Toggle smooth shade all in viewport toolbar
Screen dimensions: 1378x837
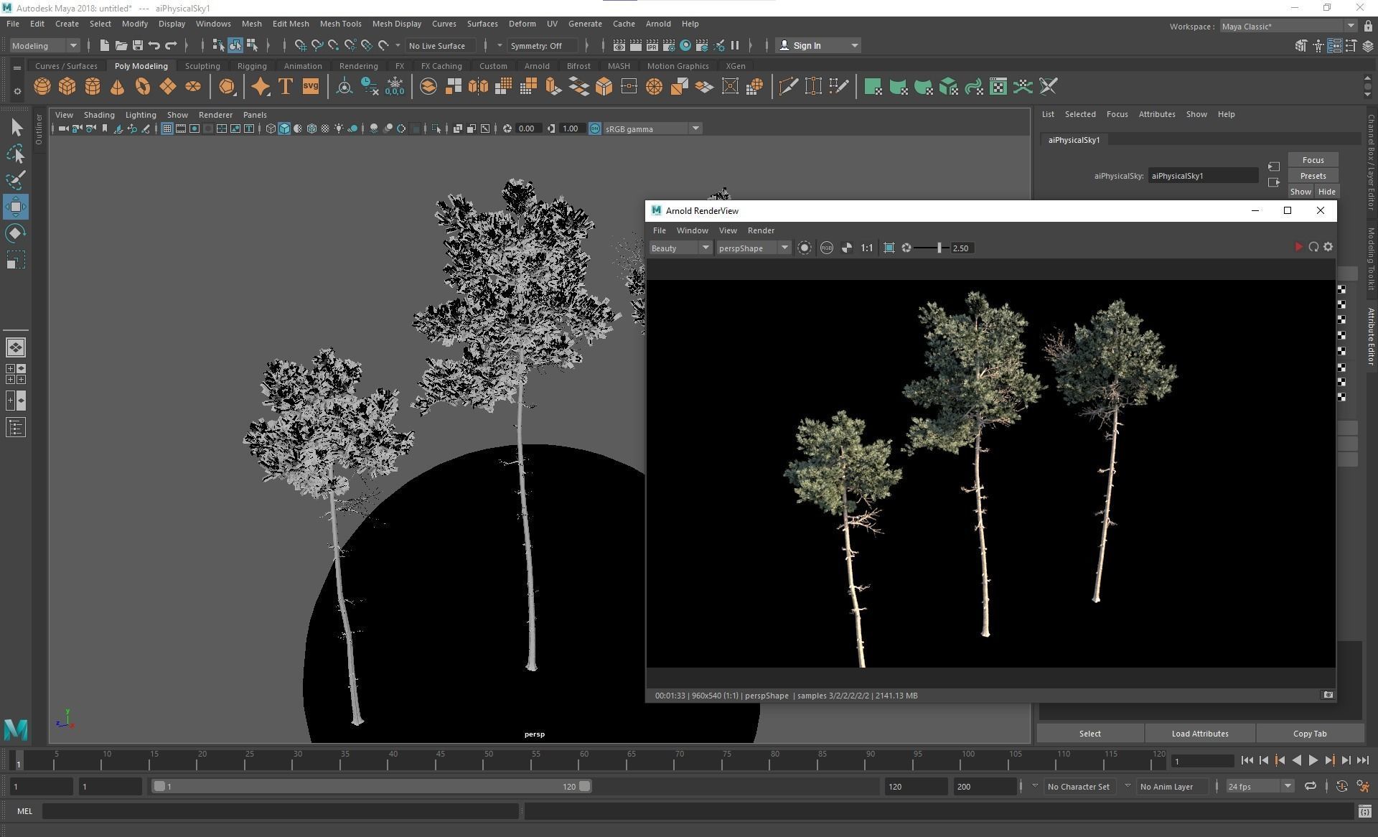tap(284, 128)
